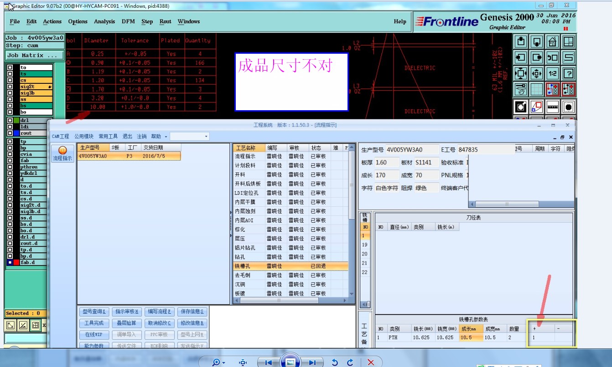Click the 1:2 zoom scale icon

pos(552,73)
